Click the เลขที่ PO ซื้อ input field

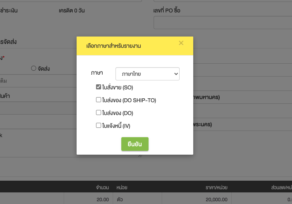click(x=223, y=23)
